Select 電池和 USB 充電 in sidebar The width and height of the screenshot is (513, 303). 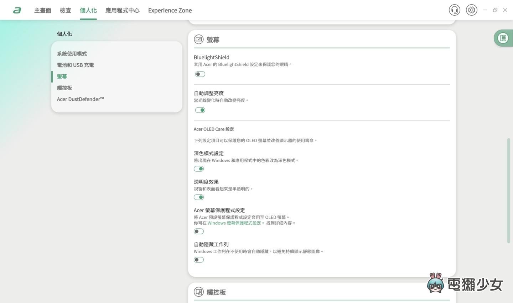[x=76, y=65]
